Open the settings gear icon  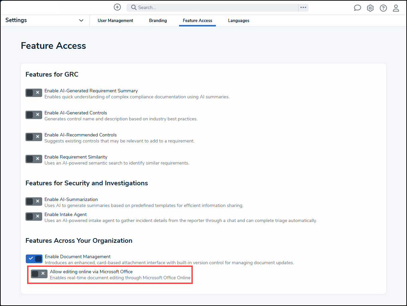tap(370, 8)
